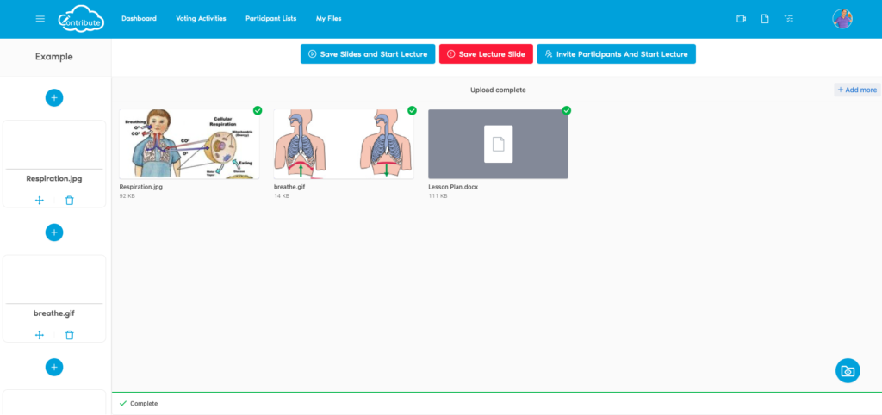The image size is (882, 415).
Task: Click breathe.gif file name under thumbnail
Action: (289, 187)
